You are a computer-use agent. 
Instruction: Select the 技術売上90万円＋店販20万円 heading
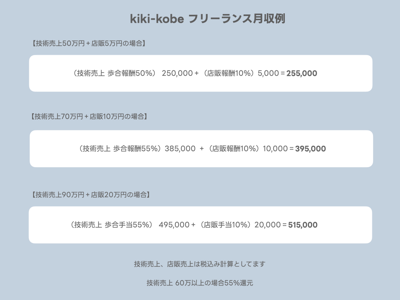90,194
